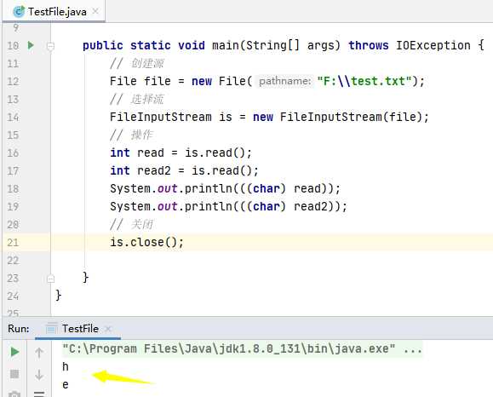Click console output letter h

pos(66,367)
